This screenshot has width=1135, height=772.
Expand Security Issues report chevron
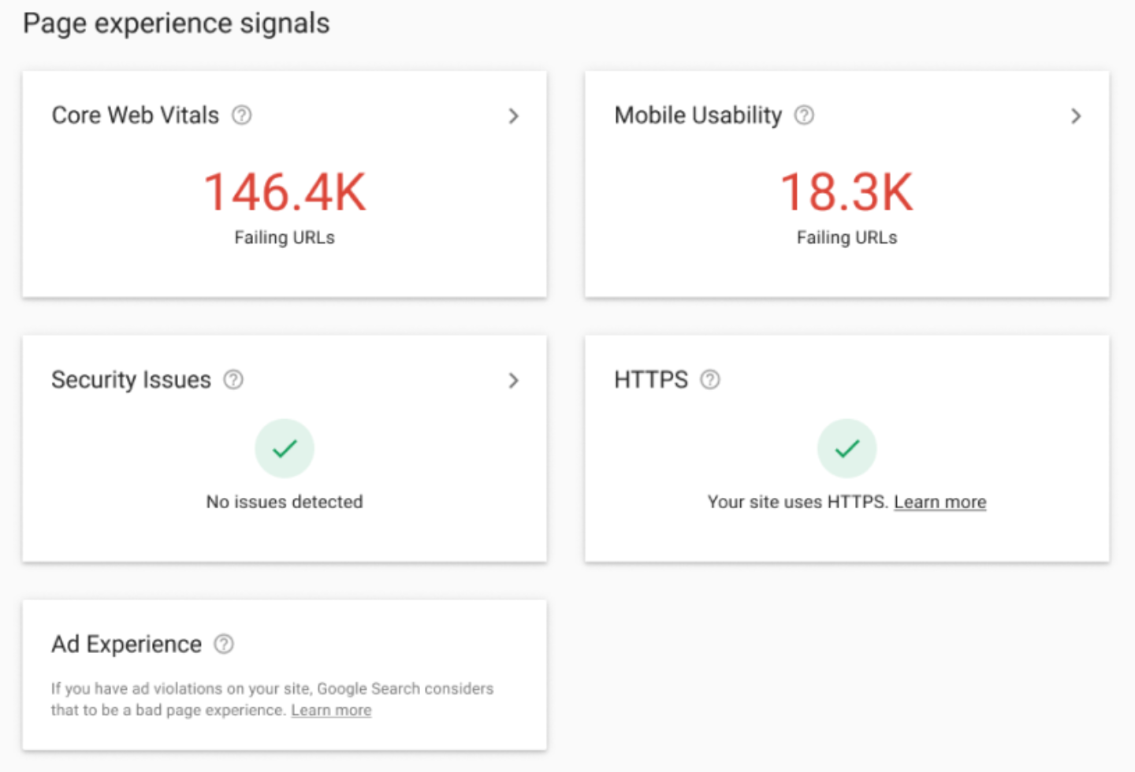click(x=514, y=381)
